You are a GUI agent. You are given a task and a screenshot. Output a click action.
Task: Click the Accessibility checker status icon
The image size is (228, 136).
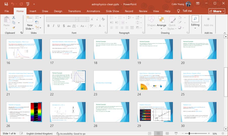[x=58, y=133]
